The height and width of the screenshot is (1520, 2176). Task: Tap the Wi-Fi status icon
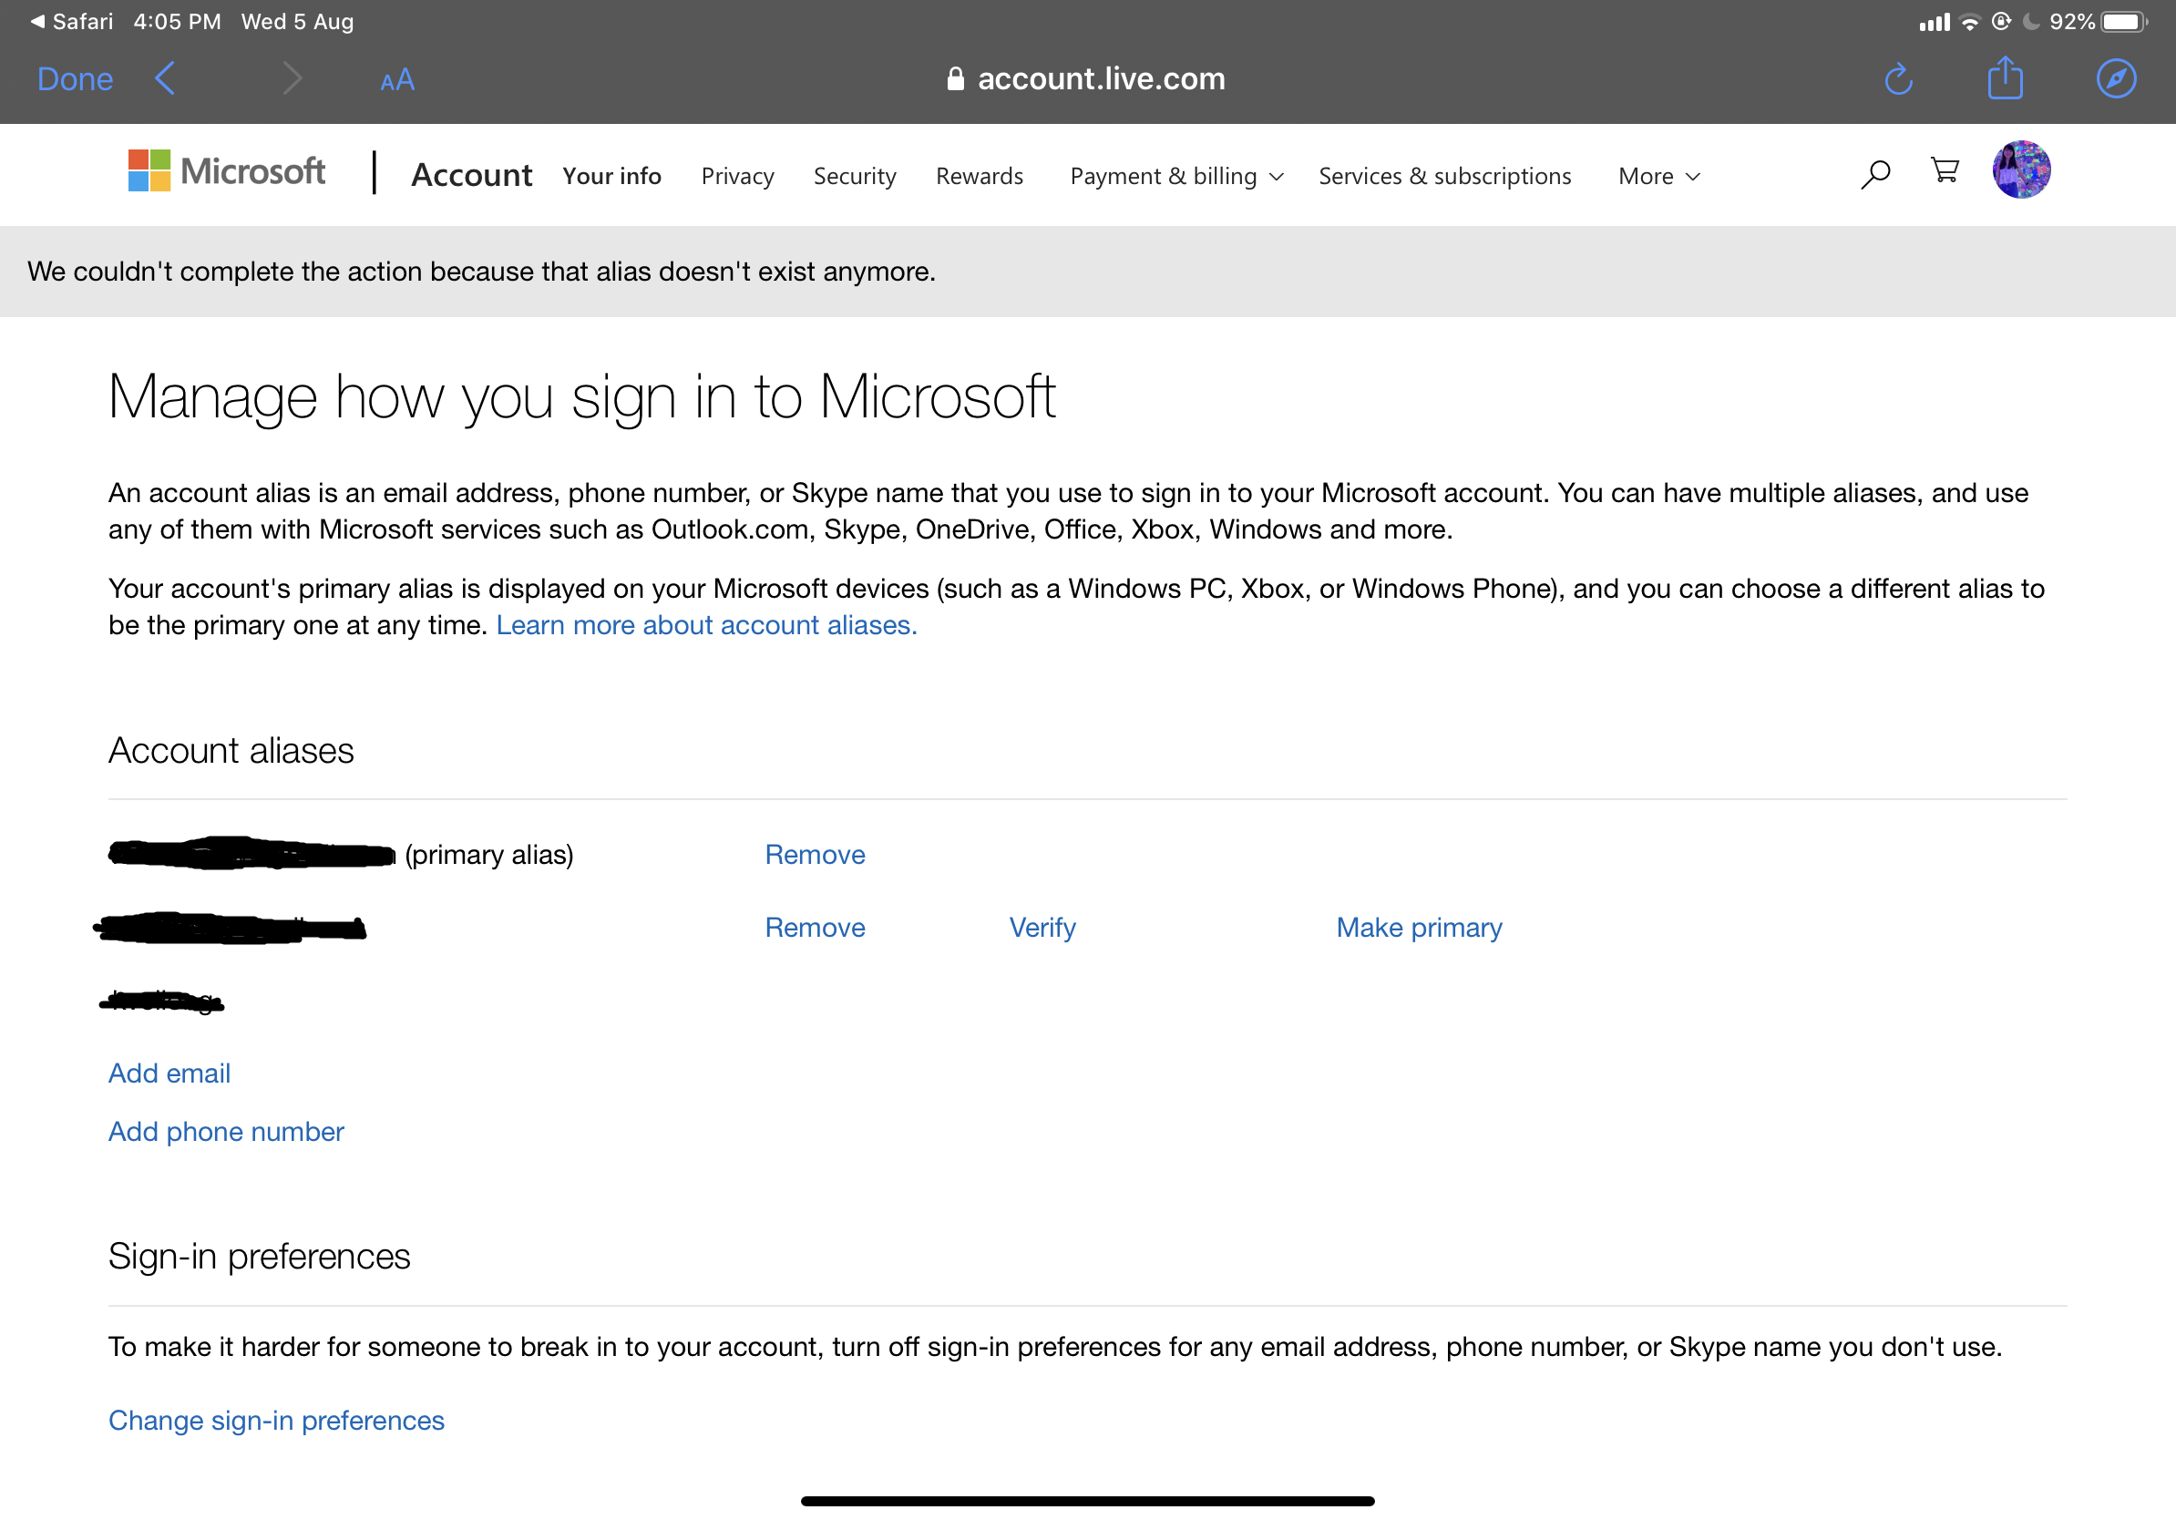(1969, 22)
